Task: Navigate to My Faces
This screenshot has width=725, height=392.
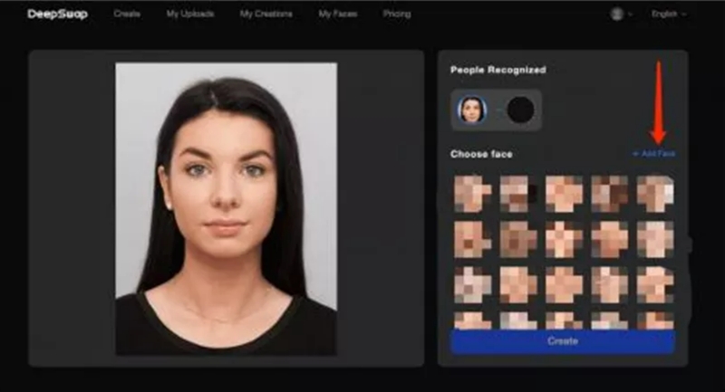Action: tap(337, 14)
